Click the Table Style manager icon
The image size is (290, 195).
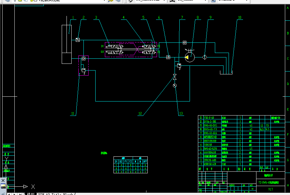213,1
